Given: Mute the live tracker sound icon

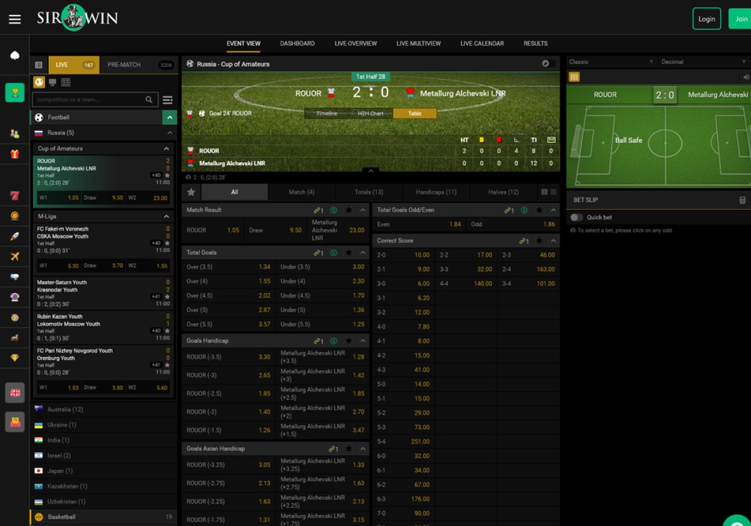Looking at the screenshot, I should pyautogui.click(x=746, y=77).
